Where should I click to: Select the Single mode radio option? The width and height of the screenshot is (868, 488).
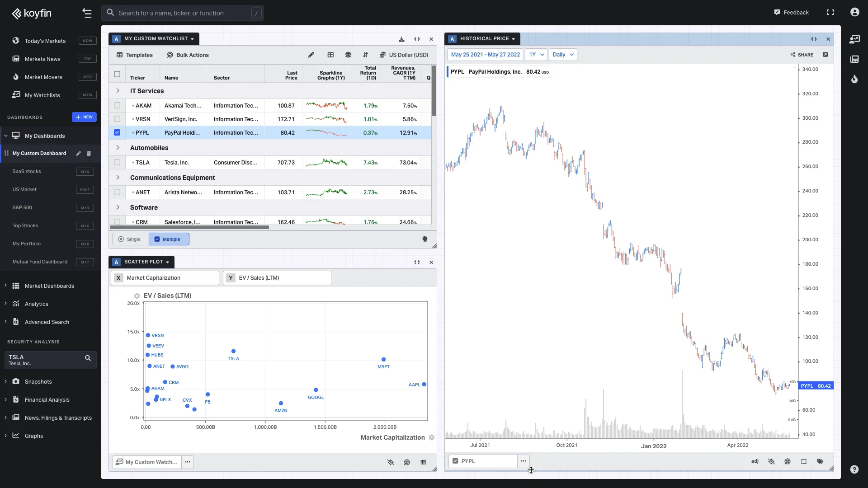coord(130,239)
